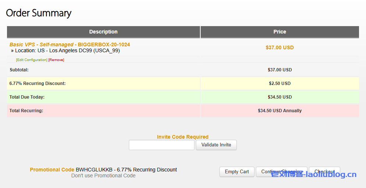Proceed with the Checkout button
This screenshot has width=366, height=188.
(x=324, y=172)
